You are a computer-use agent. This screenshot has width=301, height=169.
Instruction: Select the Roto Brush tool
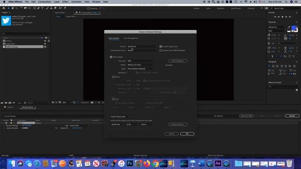click(60, 8)
